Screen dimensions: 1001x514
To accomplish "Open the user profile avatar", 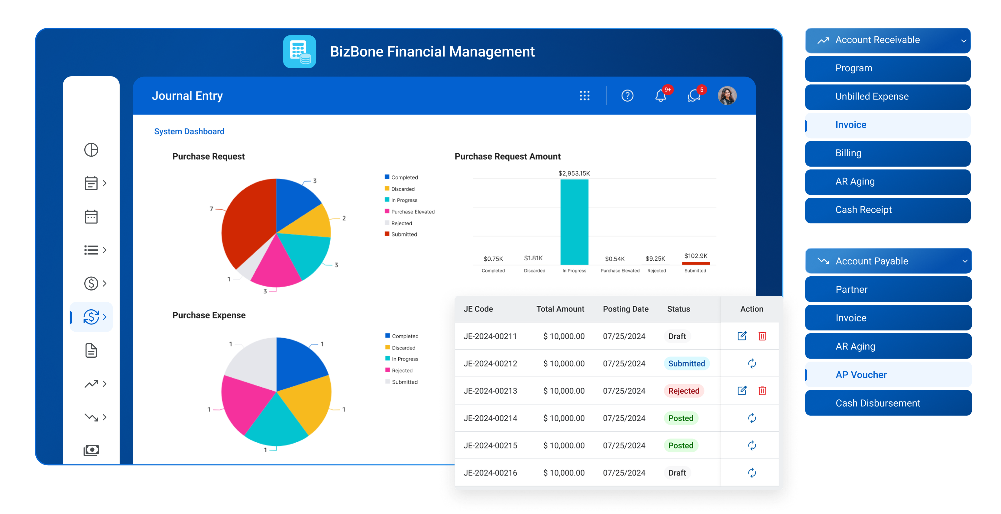I will pyautogui.click(x=727, y=96).
